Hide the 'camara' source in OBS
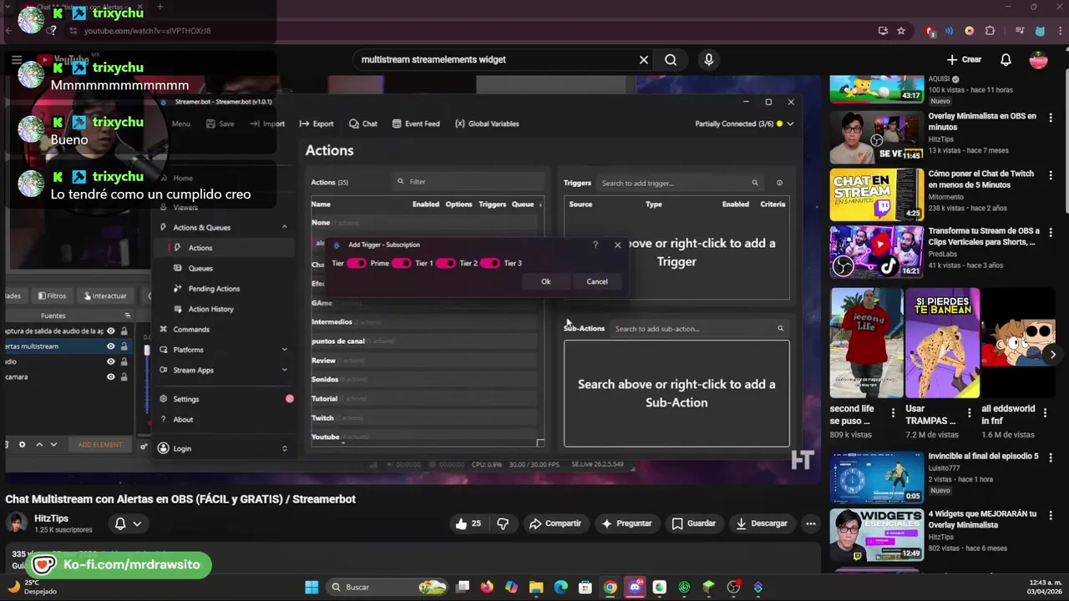1069x601 pixels. (110, 376)
